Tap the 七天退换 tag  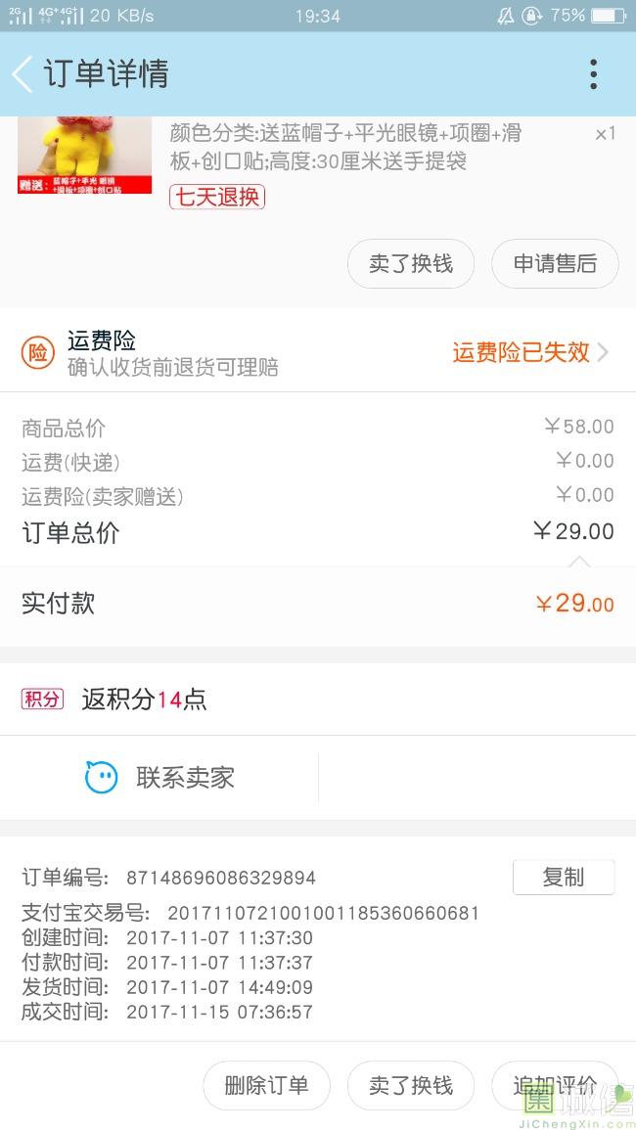coord(217,196)
